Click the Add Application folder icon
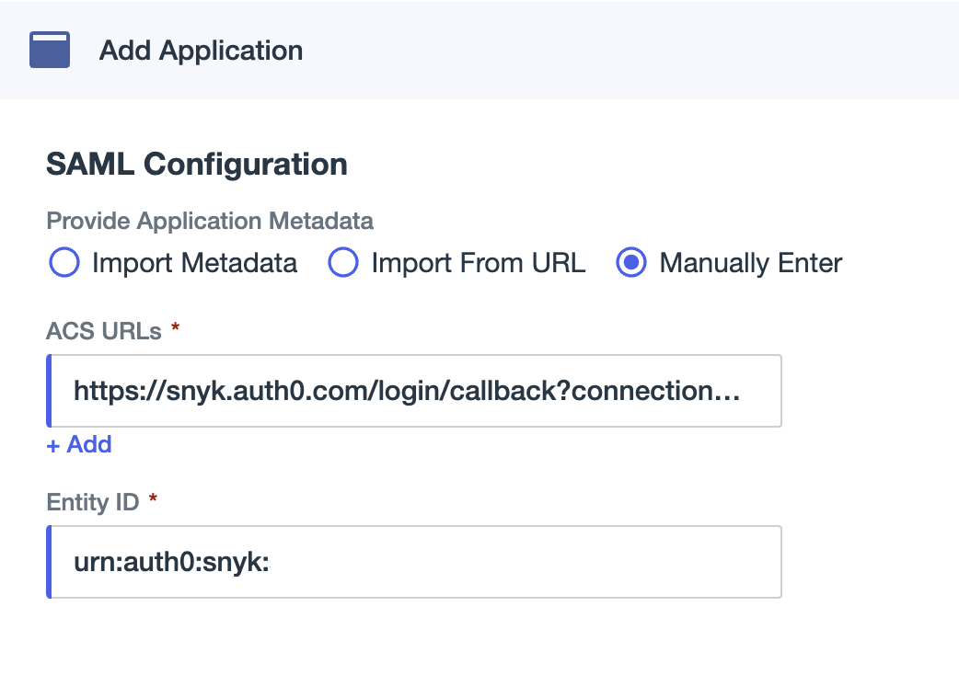Viewport: 959px width, 675px height. (x=49, y=50)
